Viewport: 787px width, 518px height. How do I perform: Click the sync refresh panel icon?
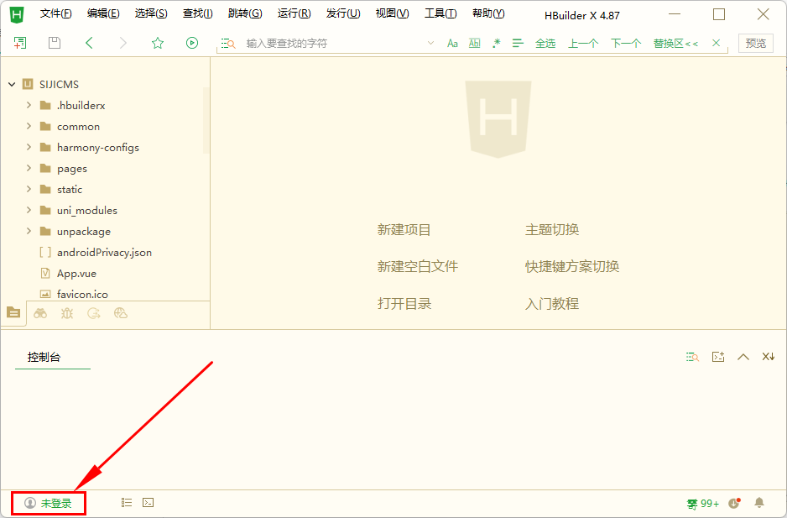(94, 313)
